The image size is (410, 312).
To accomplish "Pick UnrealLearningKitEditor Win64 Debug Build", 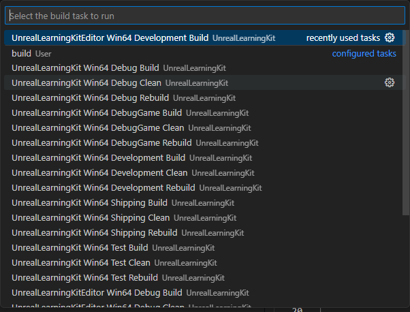I will click(x=205, y=293).
